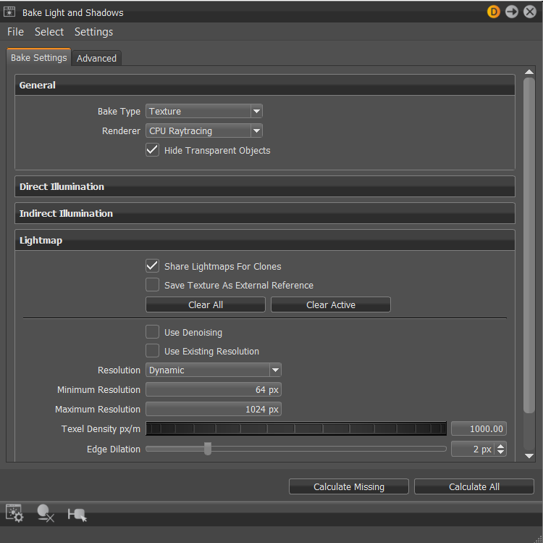Viewport: 543px width, 543px height.
Task: Open the Resolution Dynamic dropdown
Action: coord(214,370)
